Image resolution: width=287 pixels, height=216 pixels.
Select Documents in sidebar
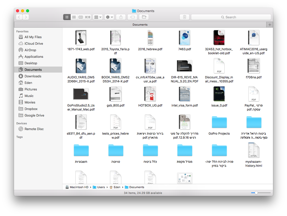38,70
